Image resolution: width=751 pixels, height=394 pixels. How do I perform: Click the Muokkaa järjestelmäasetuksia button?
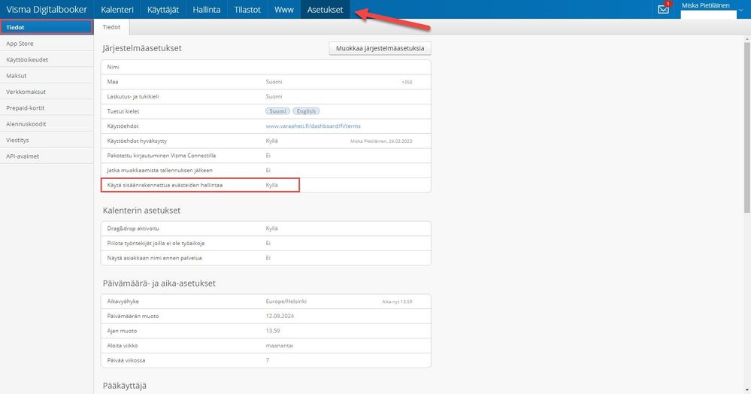pyautogui.click(x=380, y=48)
